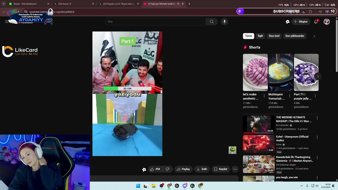The image size is (338, 190).
Task: Click the channel watermark on video
Action: [232, 150]
